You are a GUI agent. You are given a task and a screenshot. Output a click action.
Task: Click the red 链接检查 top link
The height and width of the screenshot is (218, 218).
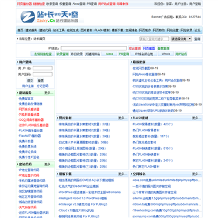[39, 4]
